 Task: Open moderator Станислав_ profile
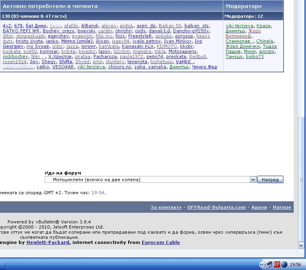pos(239,41)
